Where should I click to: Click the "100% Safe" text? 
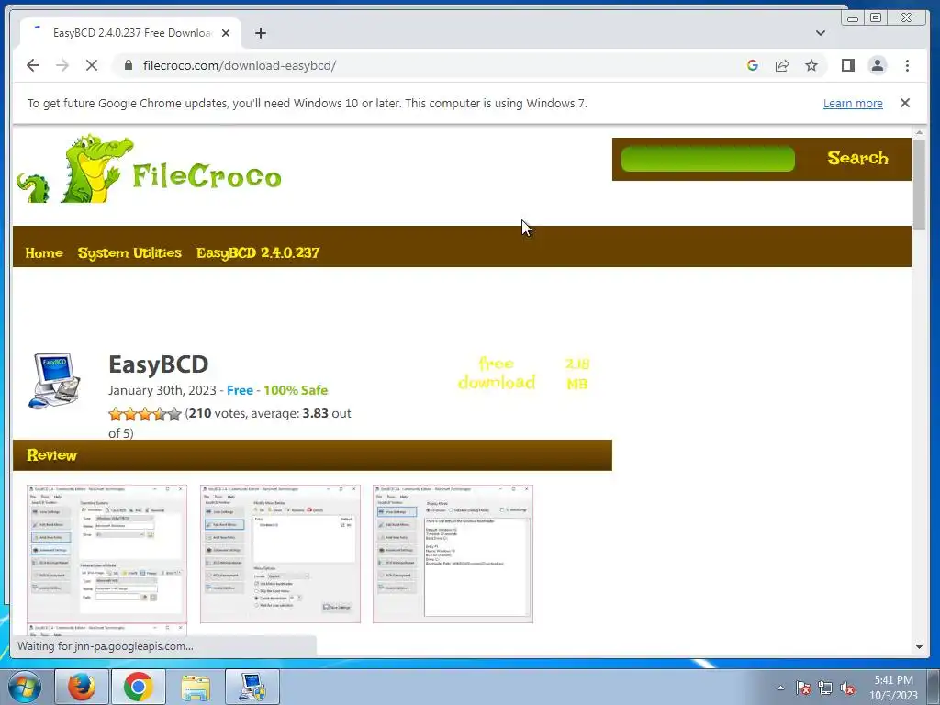click(296, 390)
